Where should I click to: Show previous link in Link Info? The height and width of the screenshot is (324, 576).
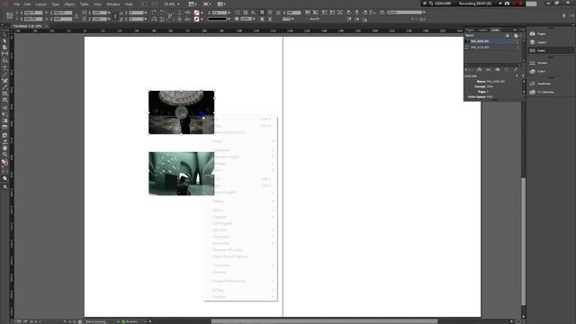pos(517,76)
